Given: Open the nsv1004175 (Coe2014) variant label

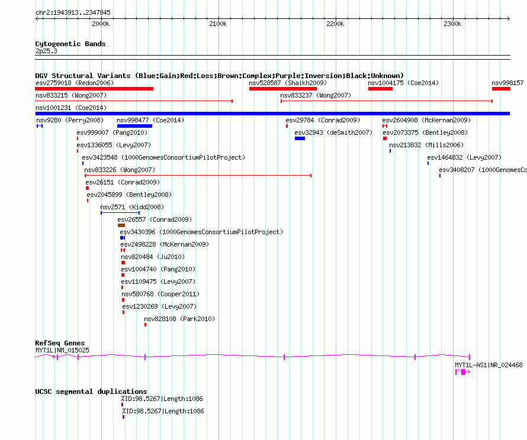Looking at the screenshot, I should [x=403, y=83].
